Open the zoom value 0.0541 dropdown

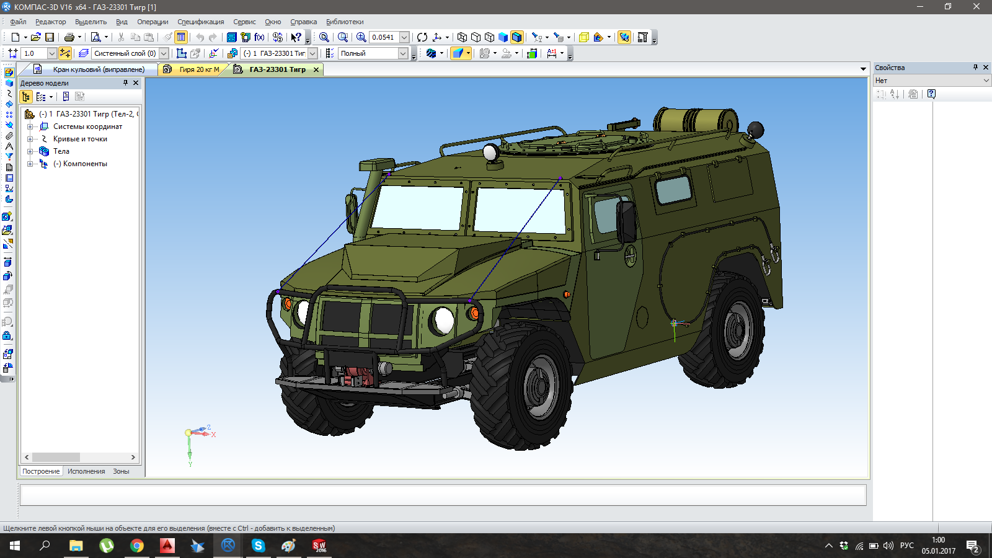404,37
